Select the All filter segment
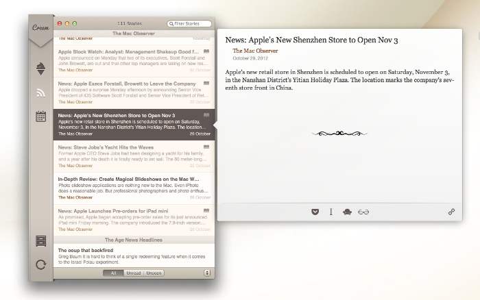The height and width of the screenshot is (300, 480). [113, 273]
